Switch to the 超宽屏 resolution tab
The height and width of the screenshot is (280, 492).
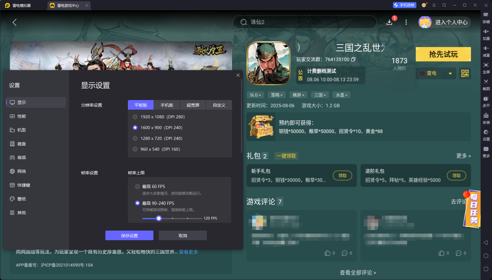click(x=193, y=105)
